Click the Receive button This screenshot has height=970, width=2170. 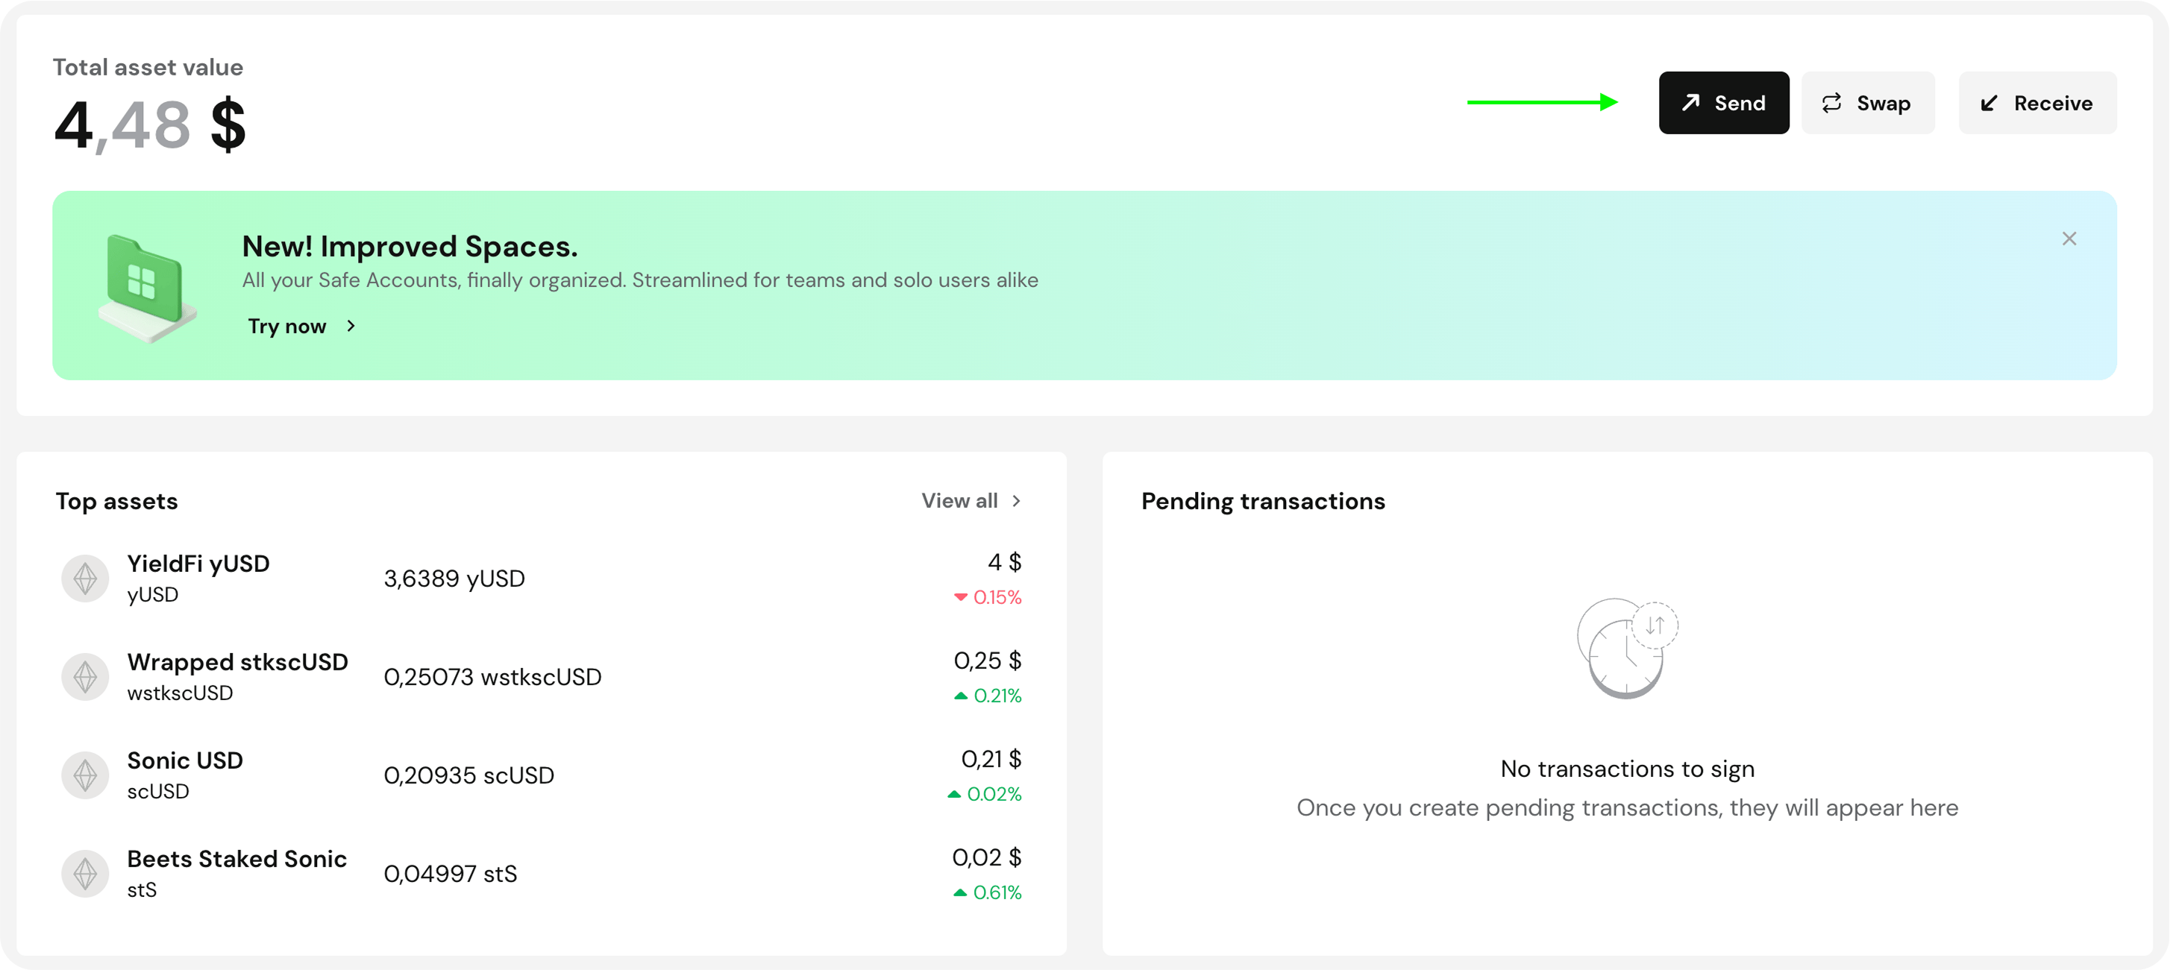point(2037,103)
